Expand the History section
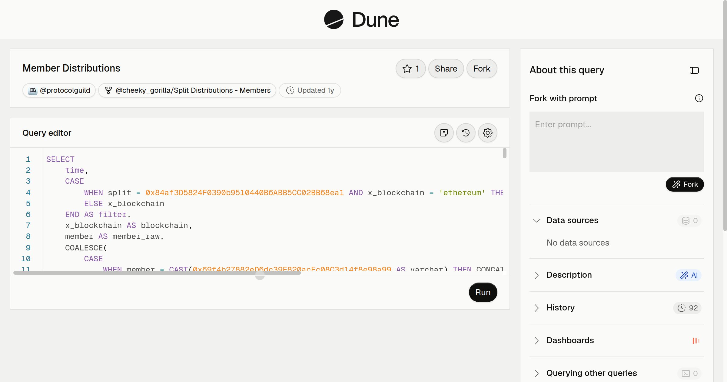727x382 pixels. coord(536,308)
